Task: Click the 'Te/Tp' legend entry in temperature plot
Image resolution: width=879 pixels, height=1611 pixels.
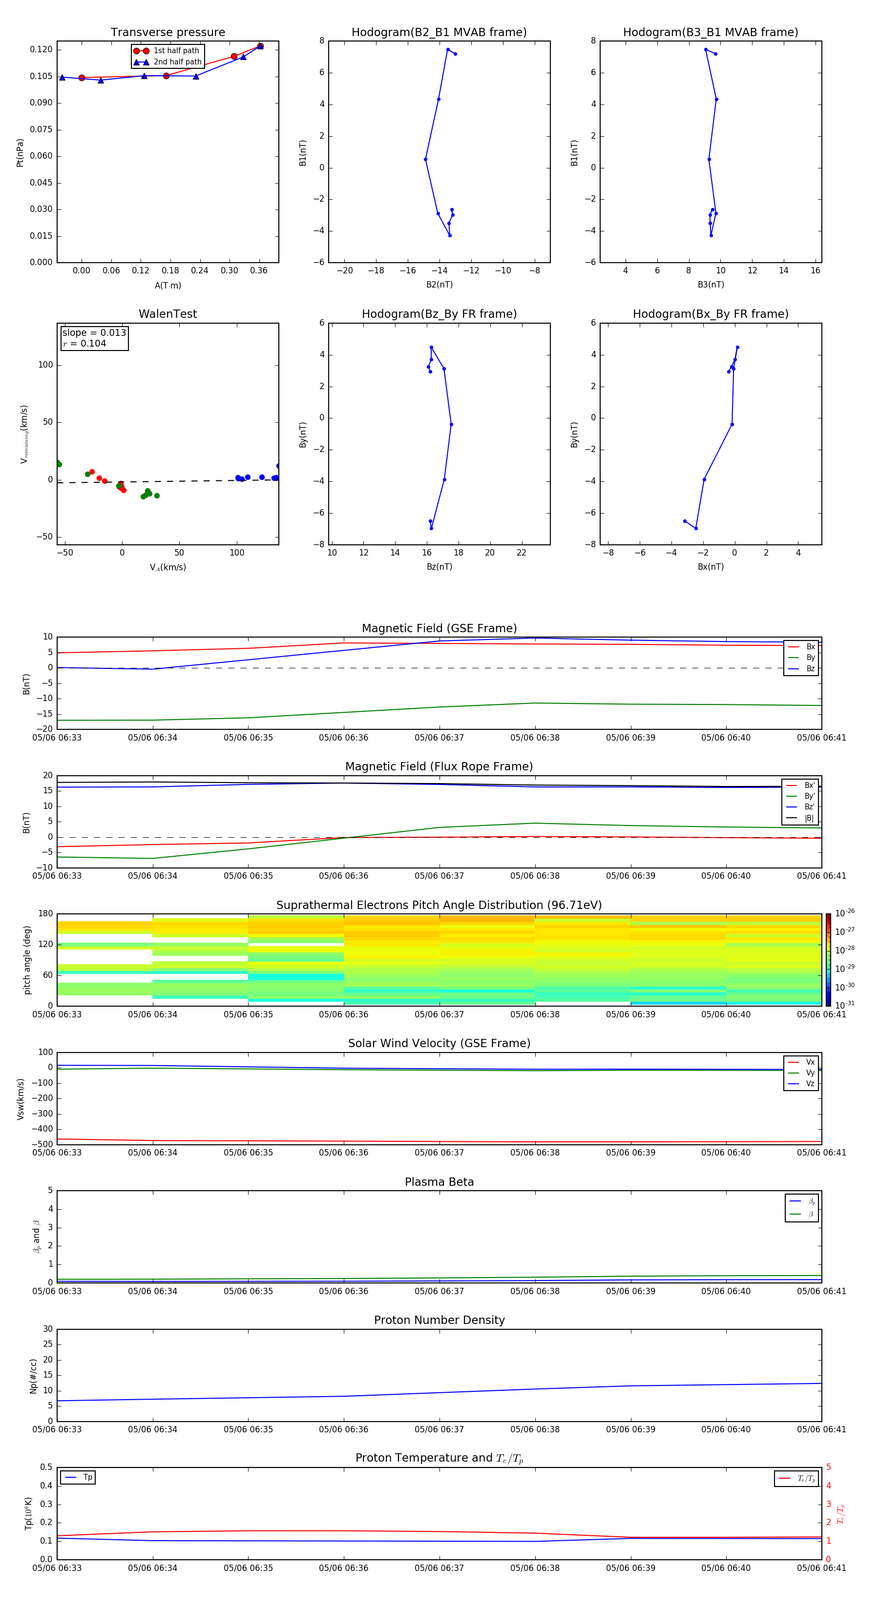Action: click(x=796, y=1478)
